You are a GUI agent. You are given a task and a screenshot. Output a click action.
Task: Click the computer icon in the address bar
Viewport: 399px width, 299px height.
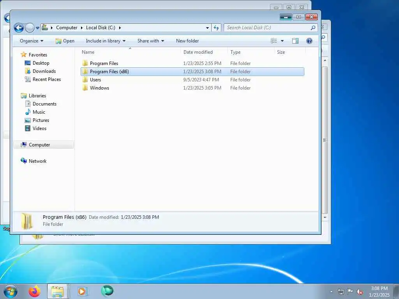point(45,27)
